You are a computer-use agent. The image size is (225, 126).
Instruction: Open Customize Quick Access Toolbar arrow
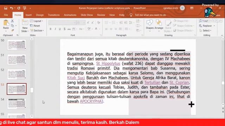point(30,8)
